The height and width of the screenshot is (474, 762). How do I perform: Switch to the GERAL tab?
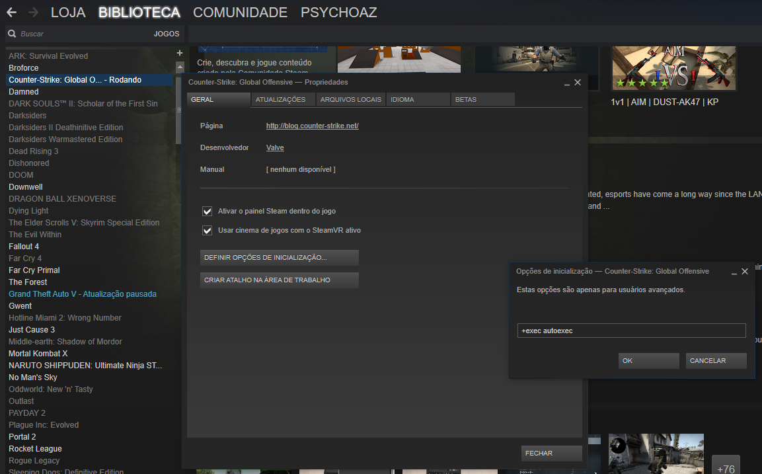click(x=219, y=100)
